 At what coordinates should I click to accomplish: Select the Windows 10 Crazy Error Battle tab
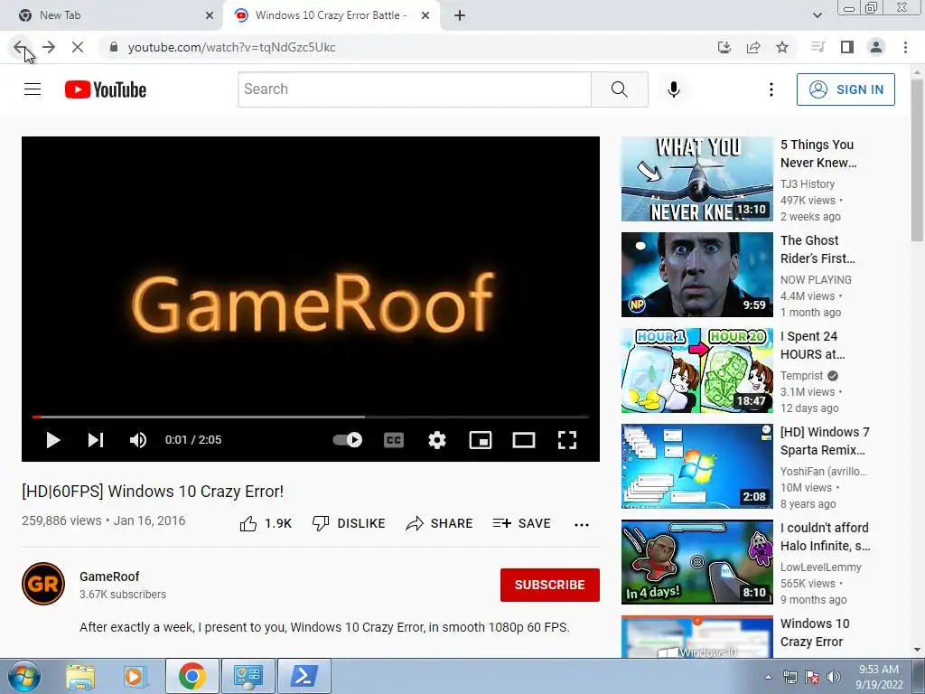pos(331,15)
